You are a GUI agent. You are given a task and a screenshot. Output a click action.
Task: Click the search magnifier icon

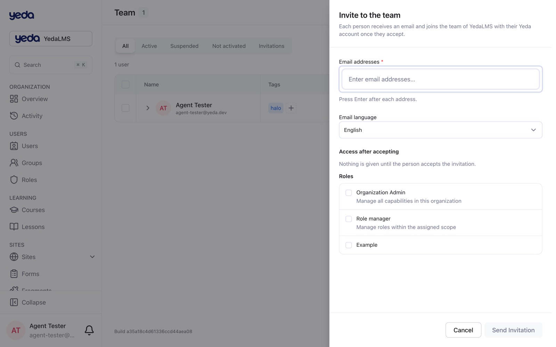tap(17, 65)
